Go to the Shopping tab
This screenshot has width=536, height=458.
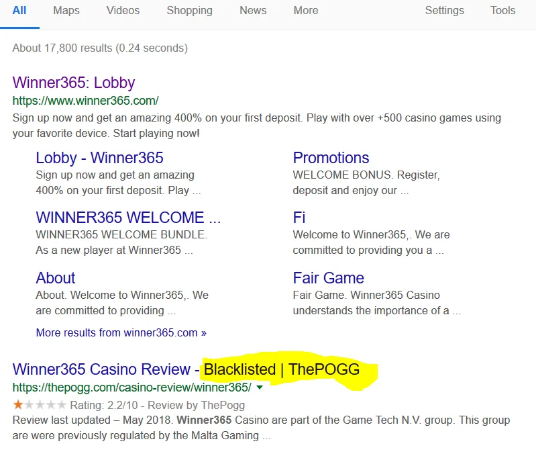(189, 11)
